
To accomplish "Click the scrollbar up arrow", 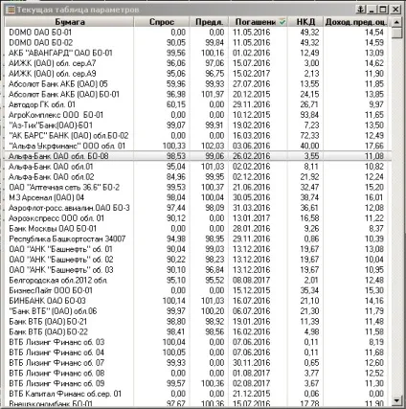I will (396, 22).
